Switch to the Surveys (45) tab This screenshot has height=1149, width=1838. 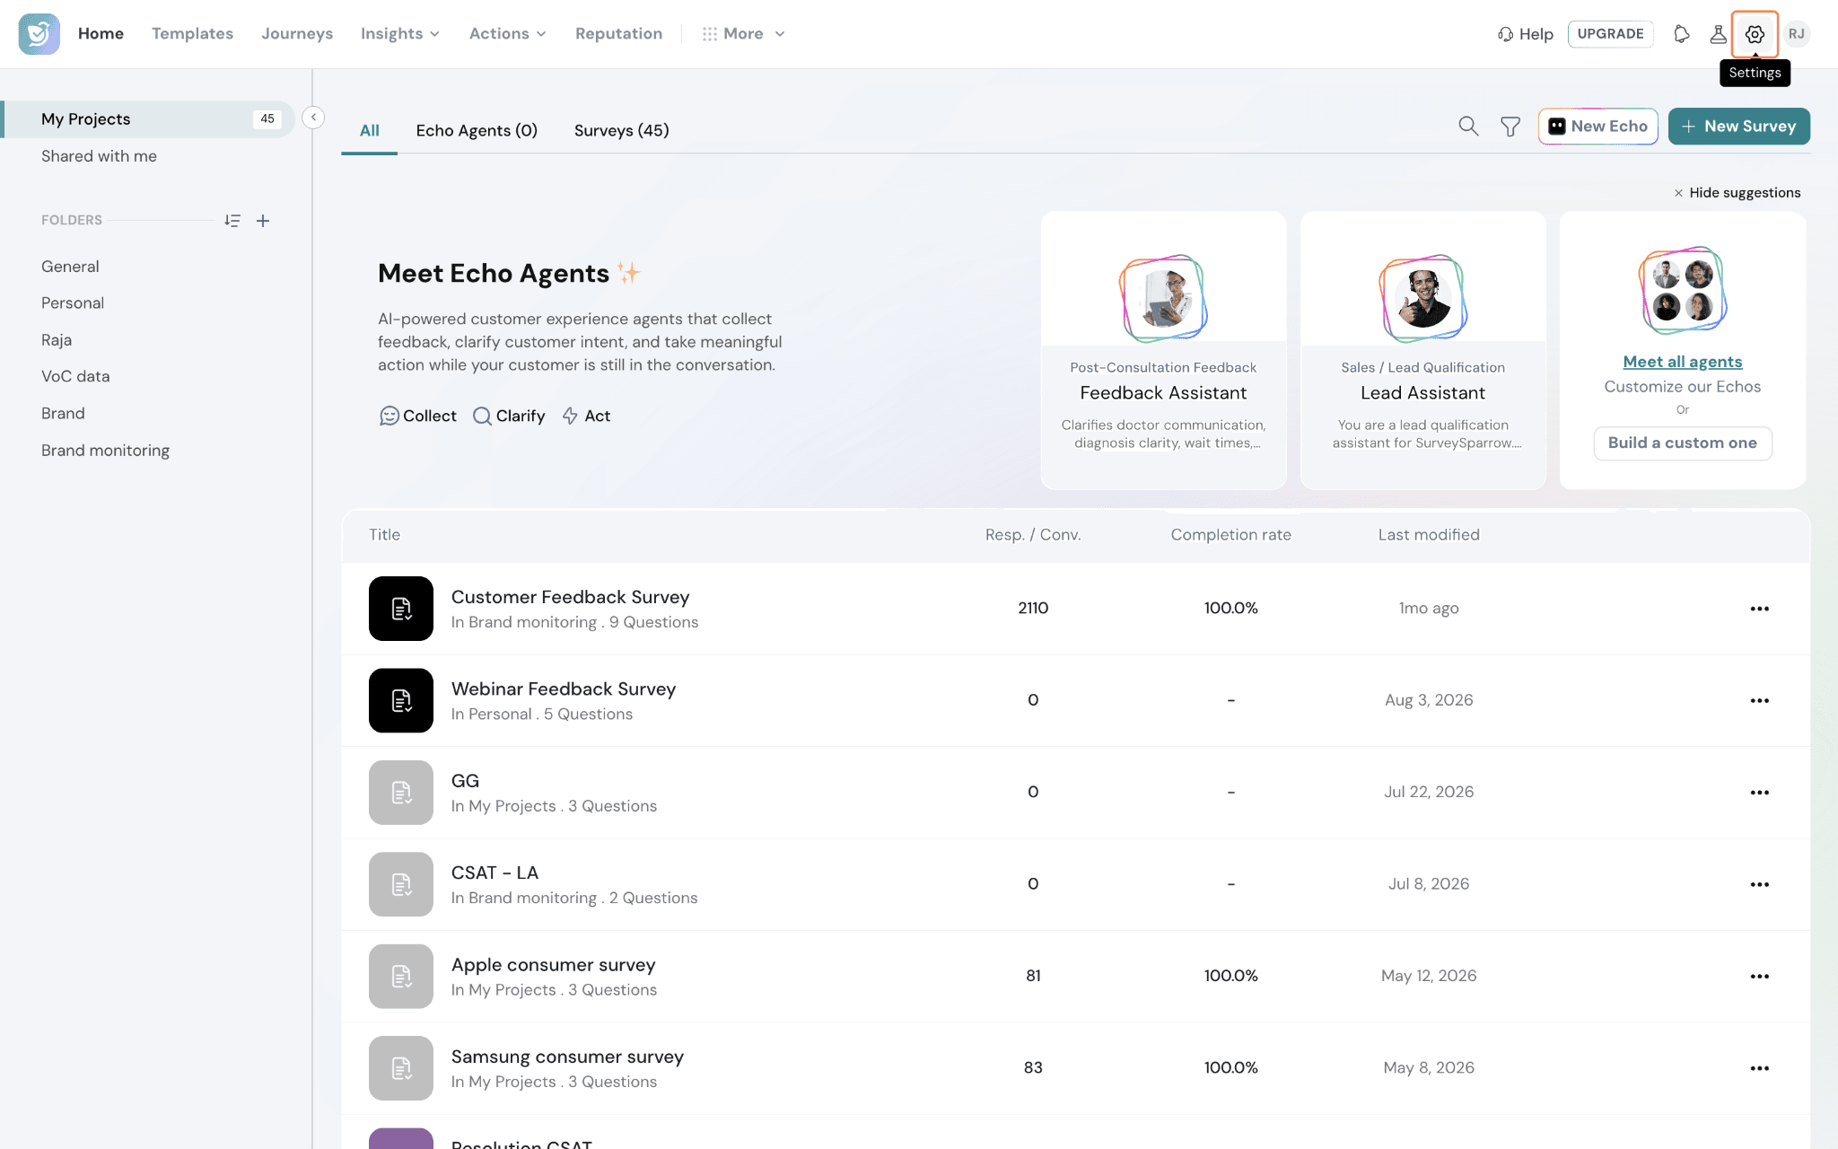621,131
